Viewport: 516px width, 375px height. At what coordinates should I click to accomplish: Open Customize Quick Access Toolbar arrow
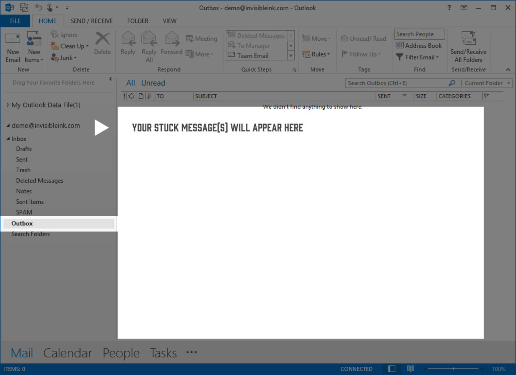(x=67, y=7)
